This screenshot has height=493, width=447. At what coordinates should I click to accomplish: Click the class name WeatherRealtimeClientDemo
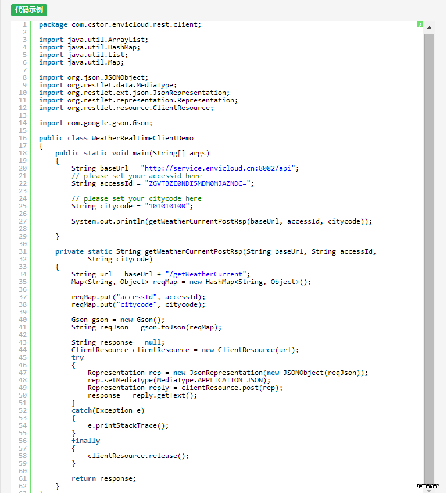[142, 138]
